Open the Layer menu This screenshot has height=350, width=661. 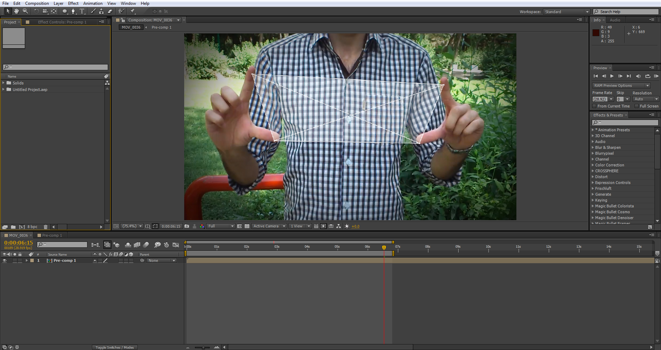click(x=58, y=3)
